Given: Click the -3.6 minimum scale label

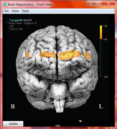Looking at the screenshot, I should [105, 77].
